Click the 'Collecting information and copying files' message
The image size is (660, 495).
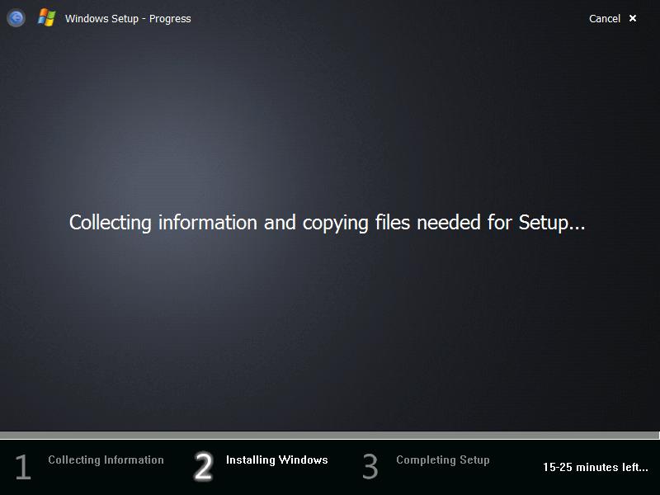click(x=327, y=223)
